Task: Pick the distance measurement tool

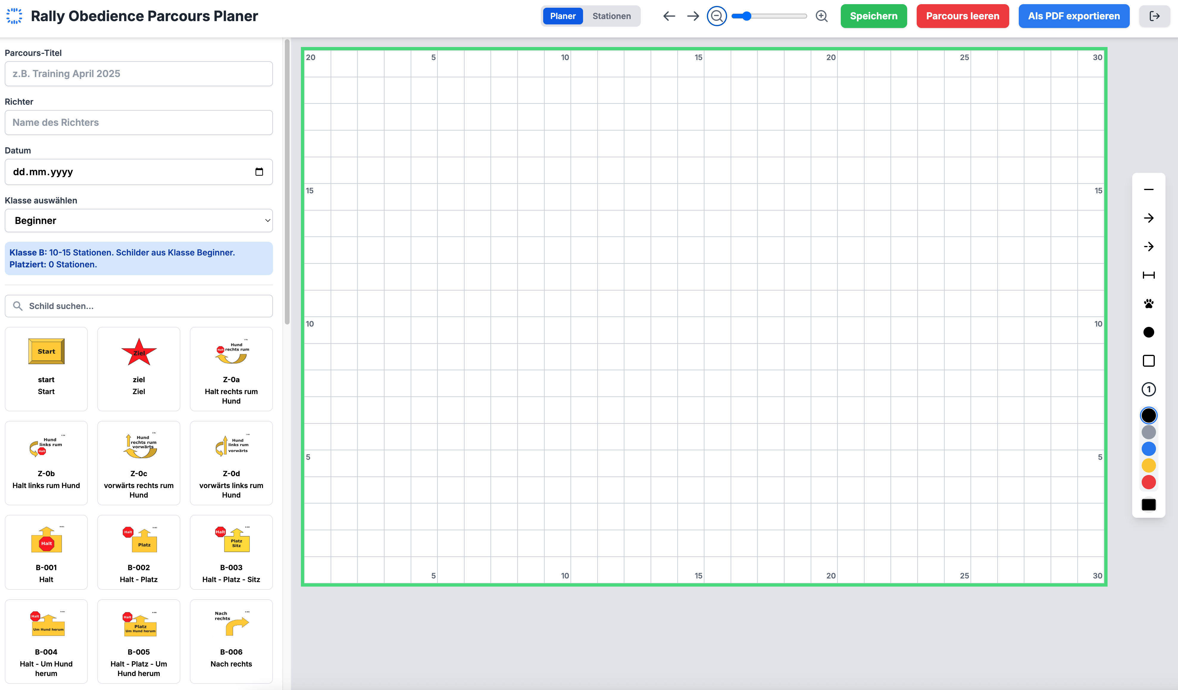Action: [1148, 275]
